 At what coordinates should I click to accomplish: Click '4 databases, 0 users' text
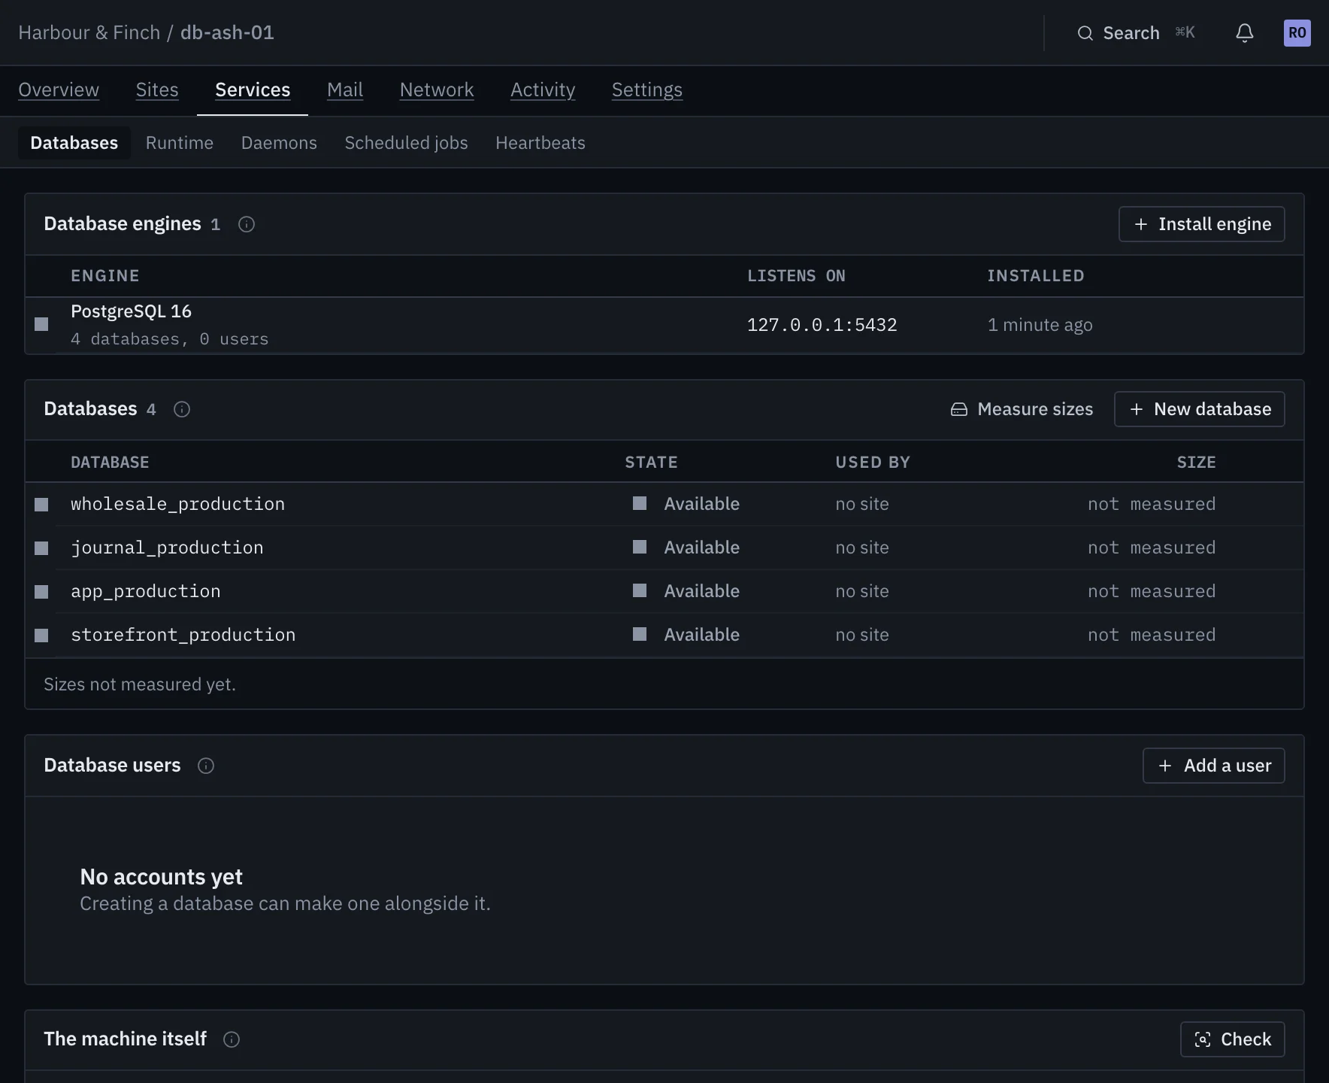pyautogui.click(x=170, y=339)
